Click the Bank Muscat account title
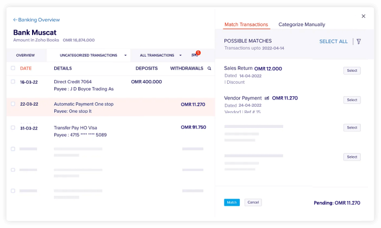Image resolution: width=381 pixels, height=228 pixels. pos(35,32)
